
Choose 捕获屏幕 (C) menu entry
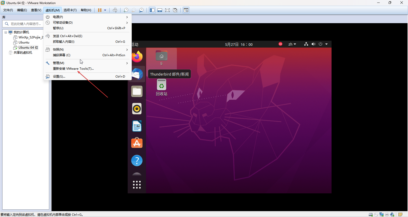(x=87, y=55)
